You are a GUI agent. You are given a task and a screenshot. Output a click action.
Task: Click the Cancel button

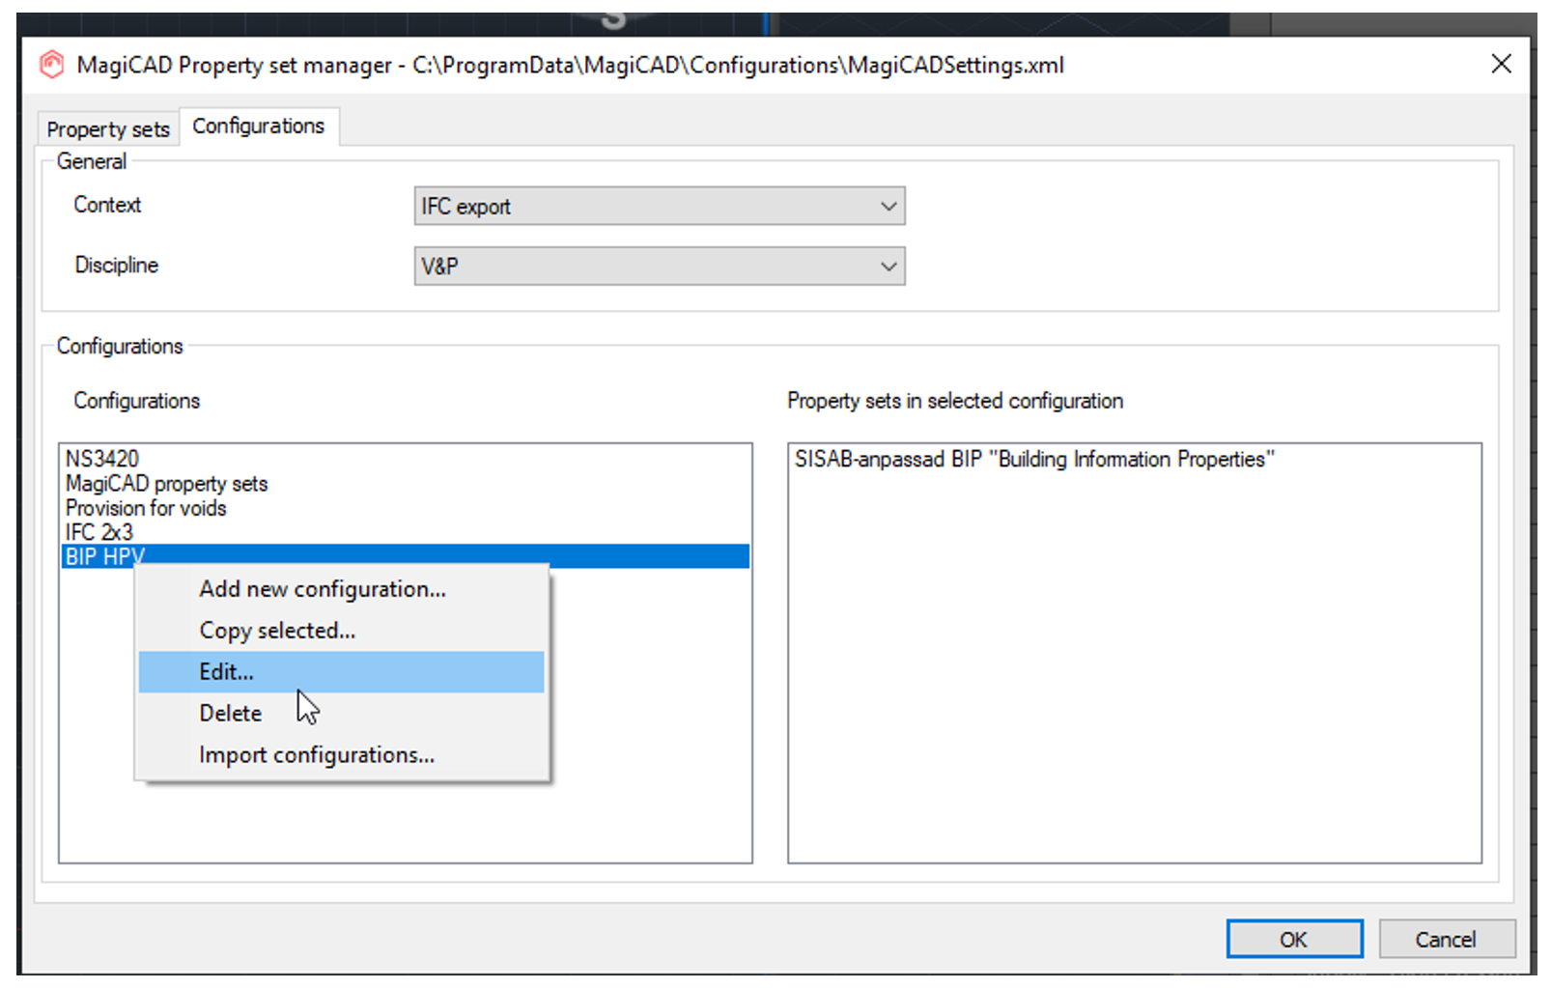pyautogui.click(x=1446, y=940)
